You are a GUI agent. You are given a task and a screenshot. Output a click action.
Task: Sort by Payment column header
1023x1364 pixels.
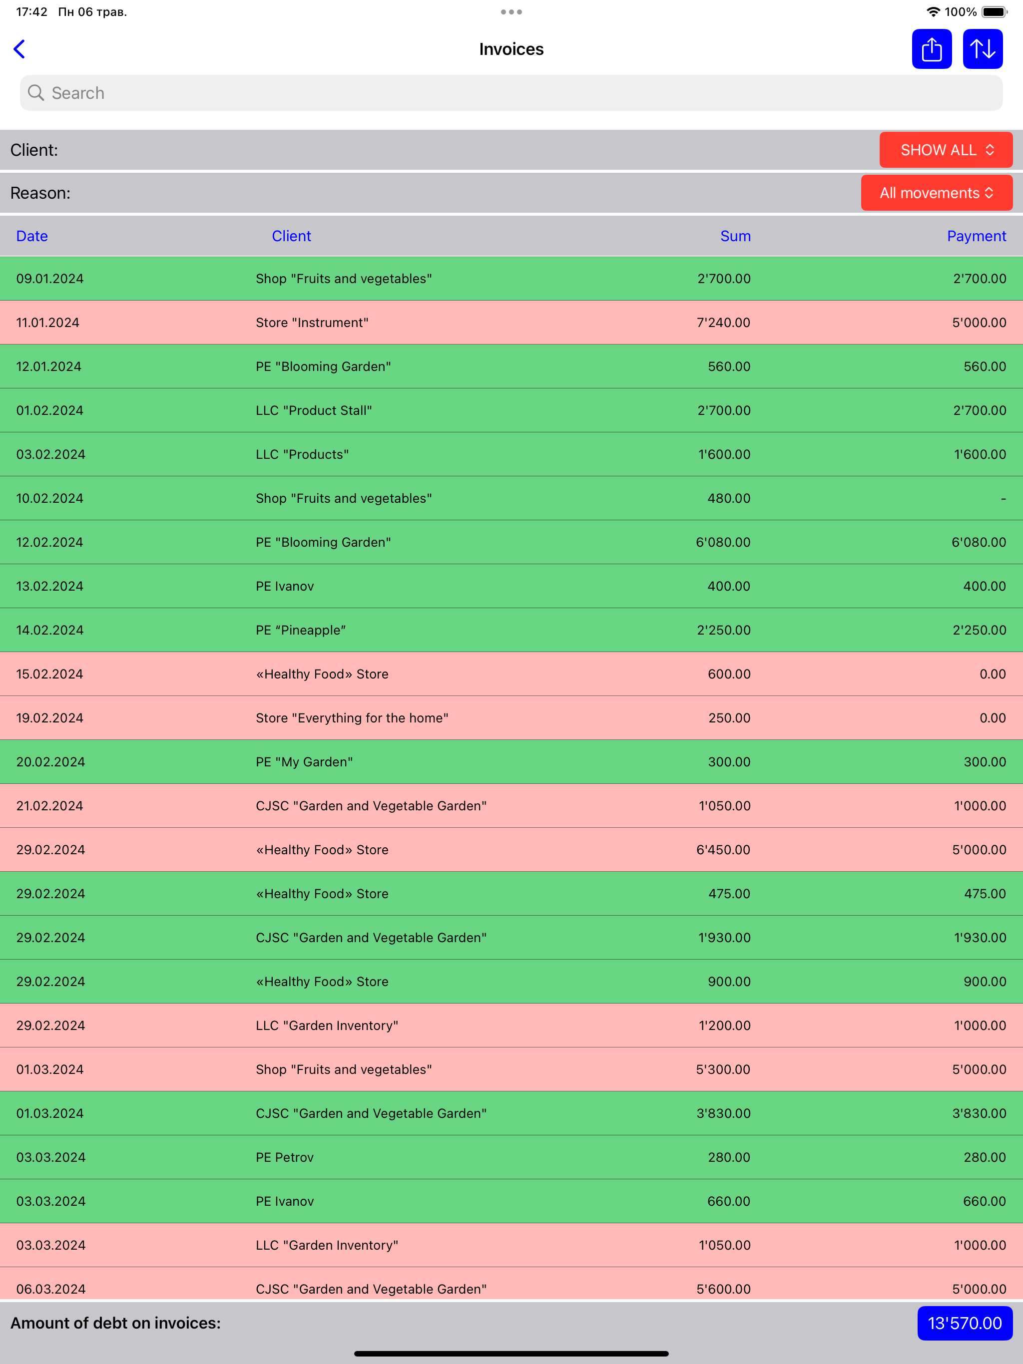(976, 236)
